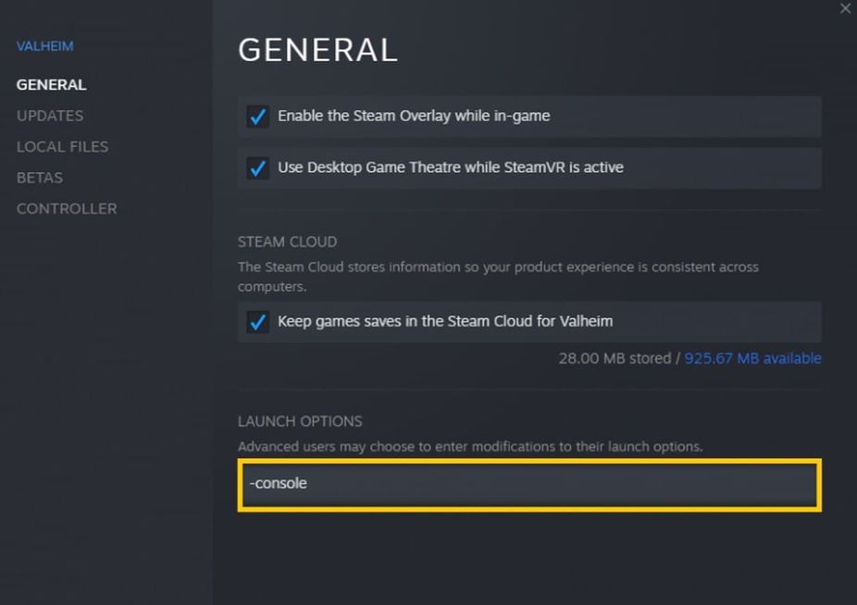Close the Valheim properties window
857x605 pixels.
click(845, 8)
